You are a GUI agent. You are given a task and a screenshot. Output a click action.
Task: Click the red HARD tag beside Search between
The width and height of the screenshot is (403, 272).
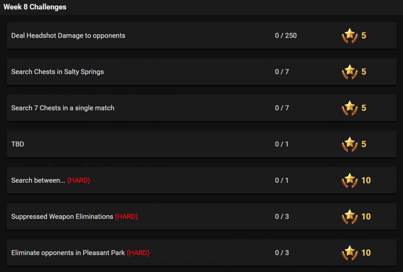coord(78,180)
